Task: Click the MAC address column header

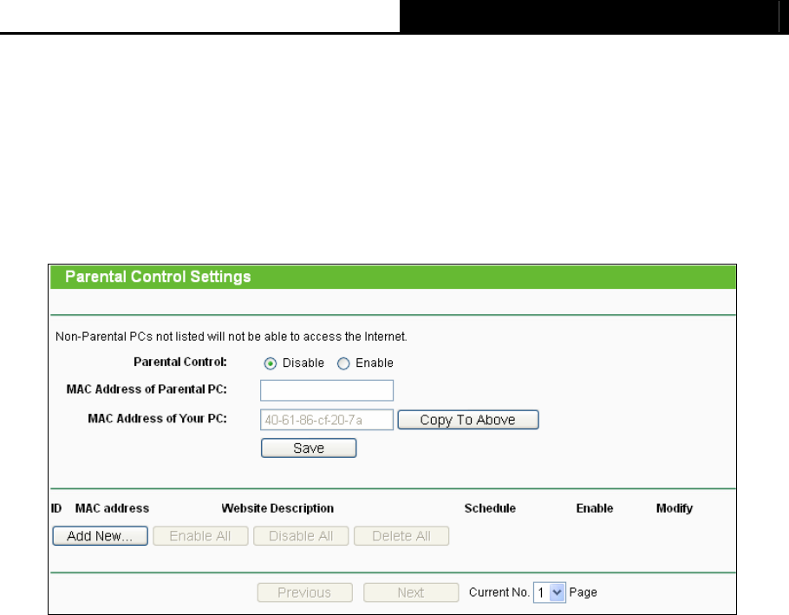Action: (x=112, y=508)
